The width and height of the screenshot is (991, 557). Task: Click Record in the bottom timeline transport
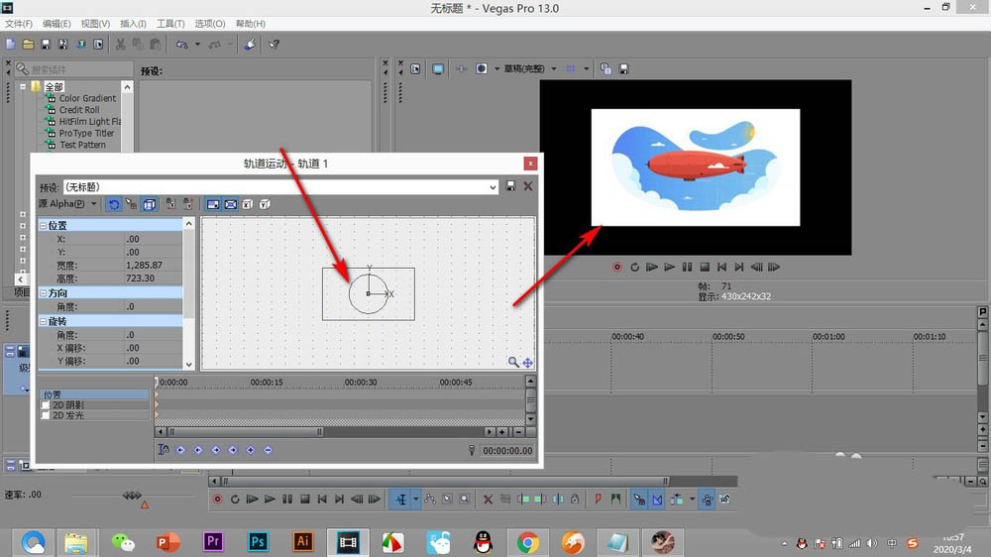(217, 500)
